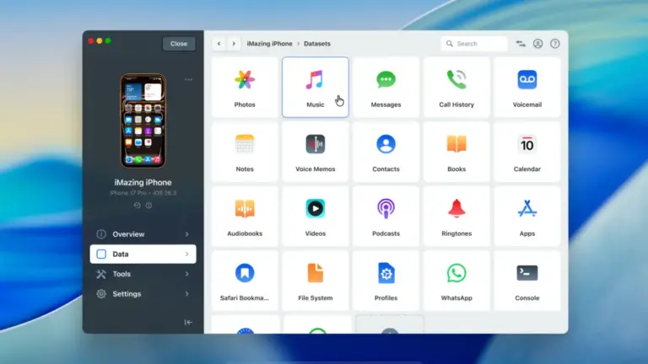Click the backup history clock icon
The width and height of the screenshot is (648, 364).
click(x=138, y=205)
